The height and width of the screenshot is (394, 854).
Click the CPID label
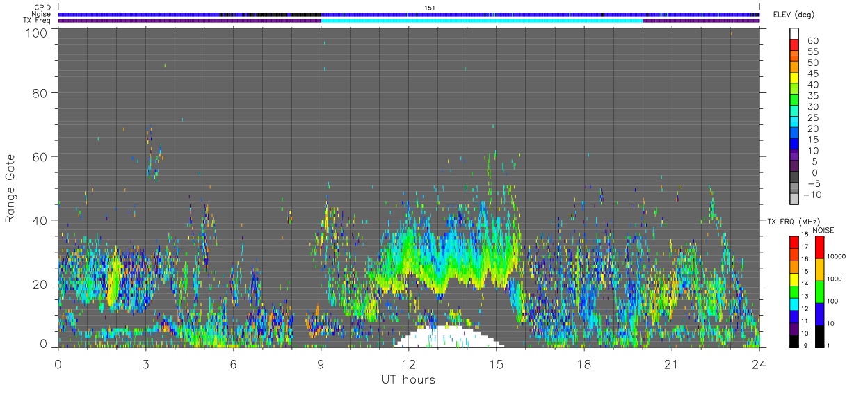click(x=43, y=8)
